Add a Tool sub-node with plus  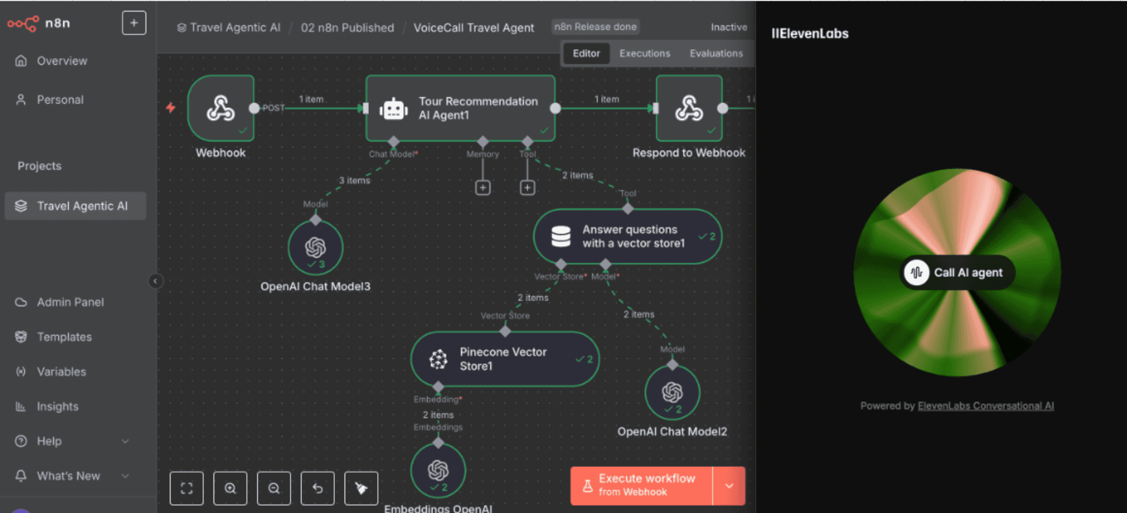coord(528,188)
